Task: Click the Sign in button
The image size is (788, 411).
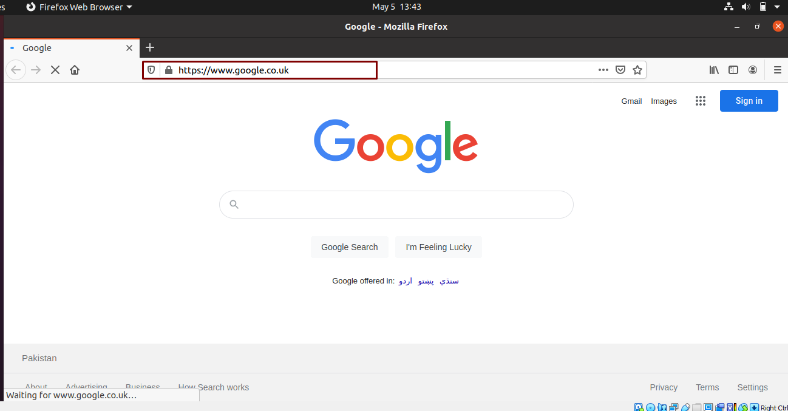Action: (x=749, y=101)
